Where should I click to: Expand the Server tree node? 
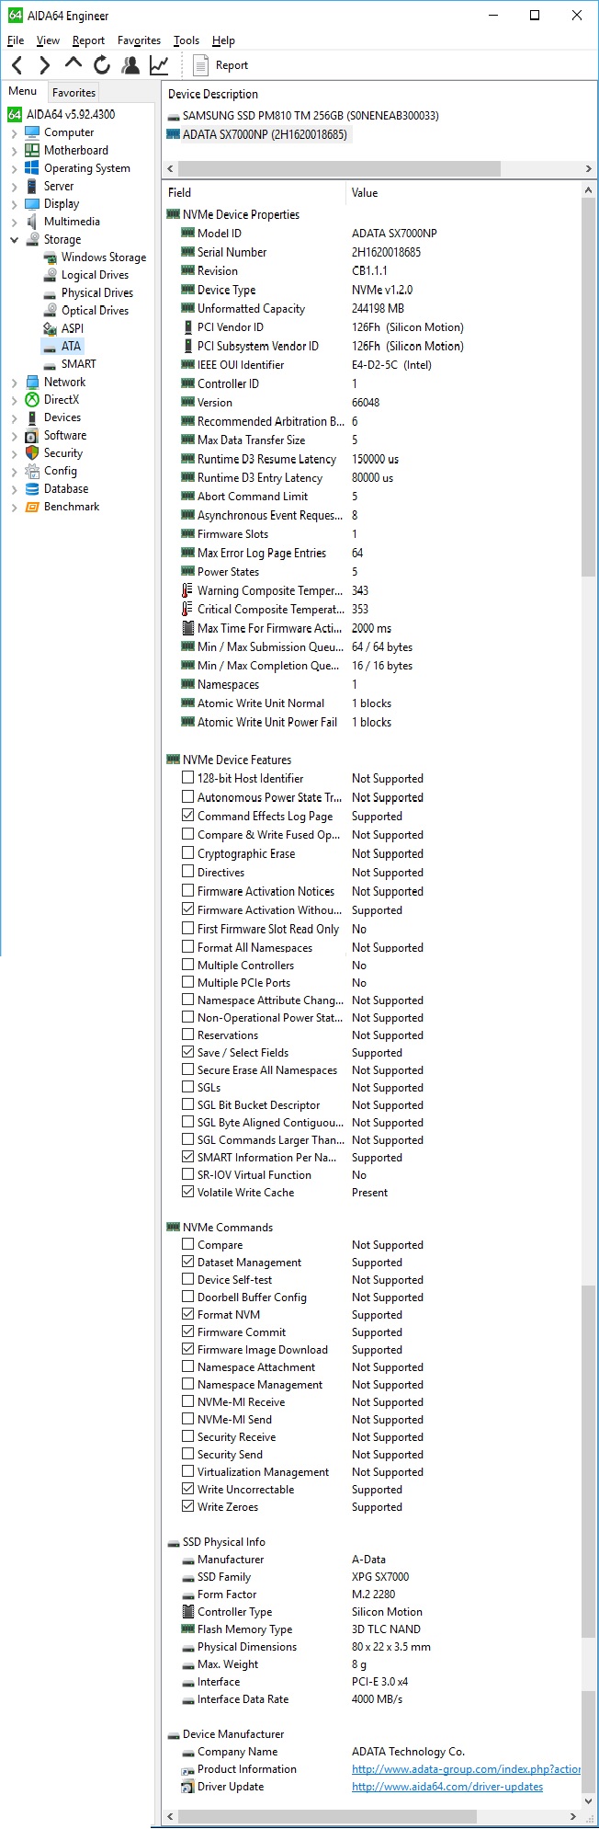[x=15, y=186]
